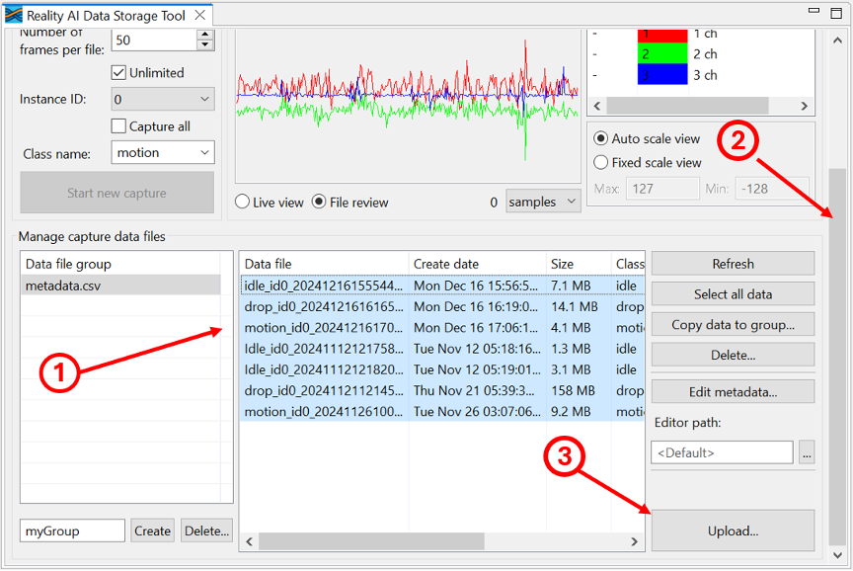This screenshot has width=853, height=571.
Task: Increase frames per file with up arrow
Action: point(204,35)
